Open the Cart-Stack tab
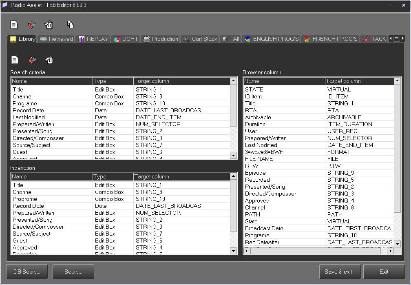Screen dimensions: 411x285 (200, 39)
